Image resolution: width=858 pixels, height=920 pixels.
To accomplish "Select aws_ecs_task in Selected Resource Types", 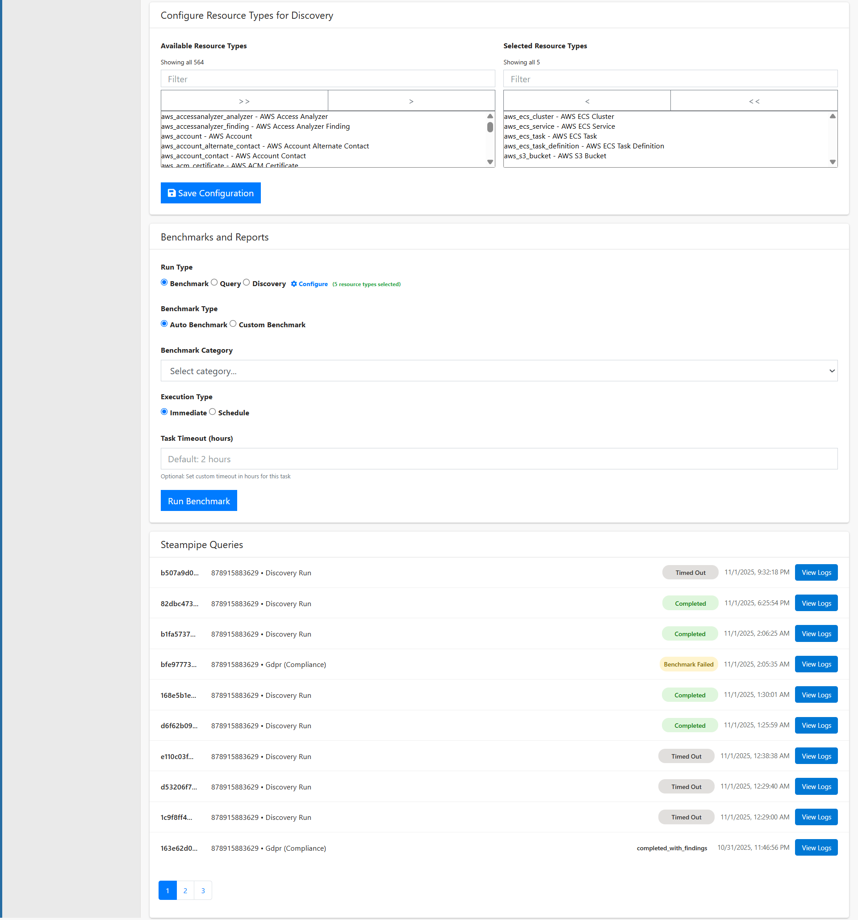I will click(x=550, y=136).
